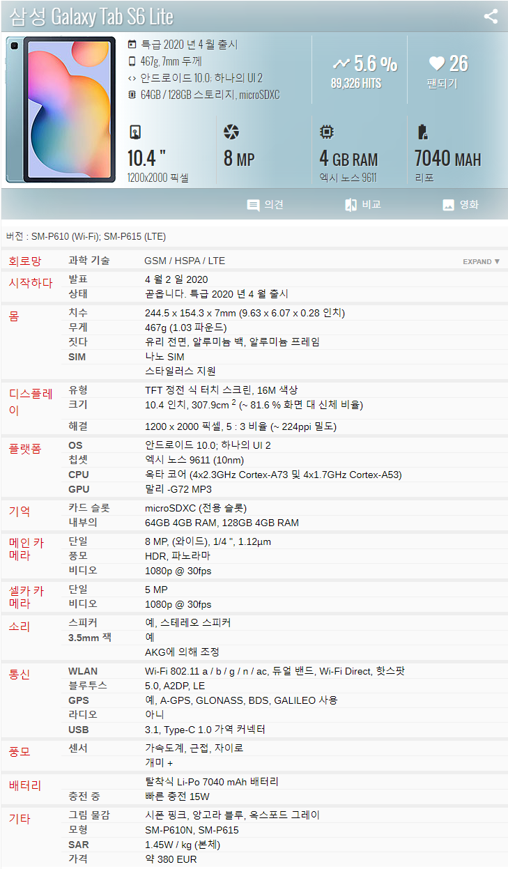
Task: Click the CPU label
Action: (79, 475)
